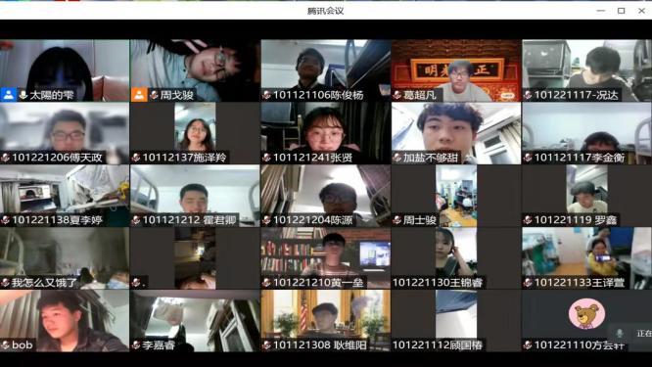This screenshot has width=652, height=367.
Task: Select the 101221210黄一垒 video with bookshelf
Action: point(326,257)
